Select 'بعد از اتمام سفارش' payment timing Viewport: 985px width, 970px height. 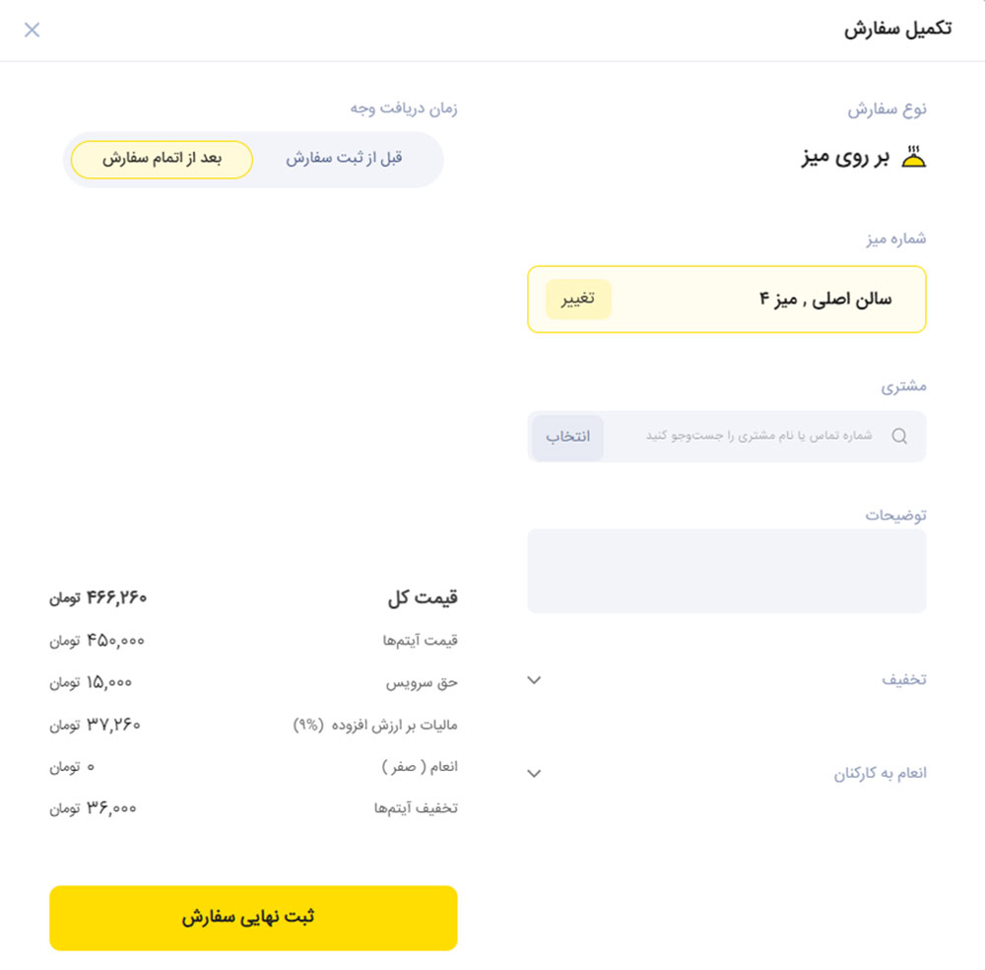point(163,159)
